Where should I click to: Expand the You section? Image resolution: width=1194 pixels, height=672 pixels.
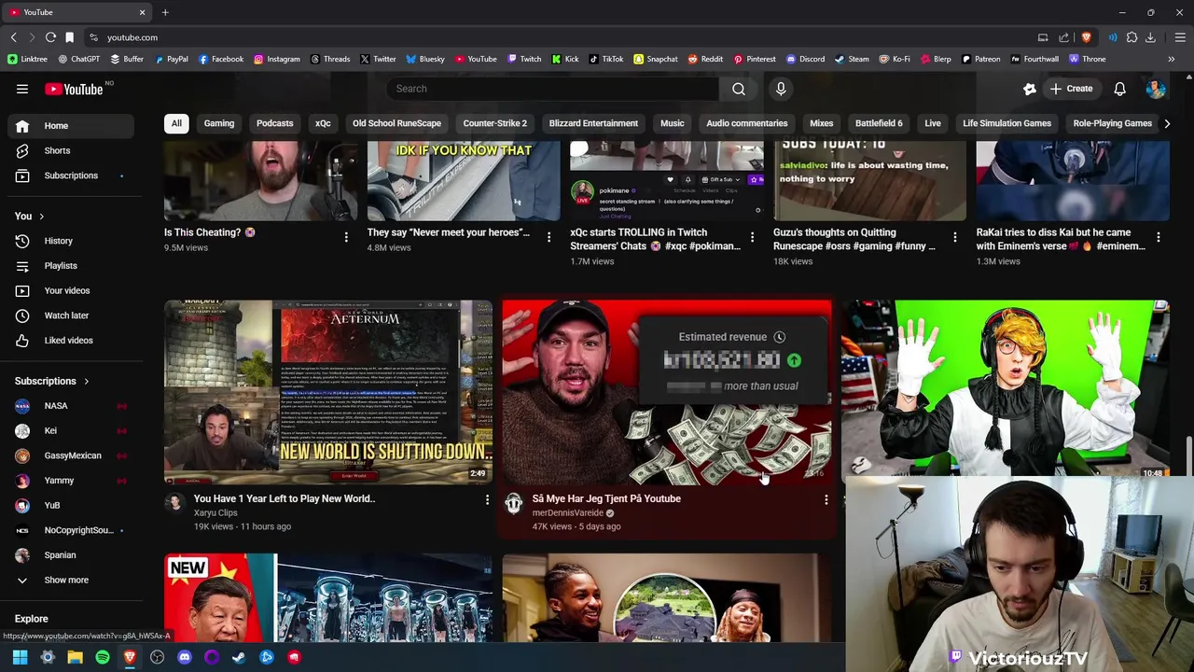[x=30, y=217]
